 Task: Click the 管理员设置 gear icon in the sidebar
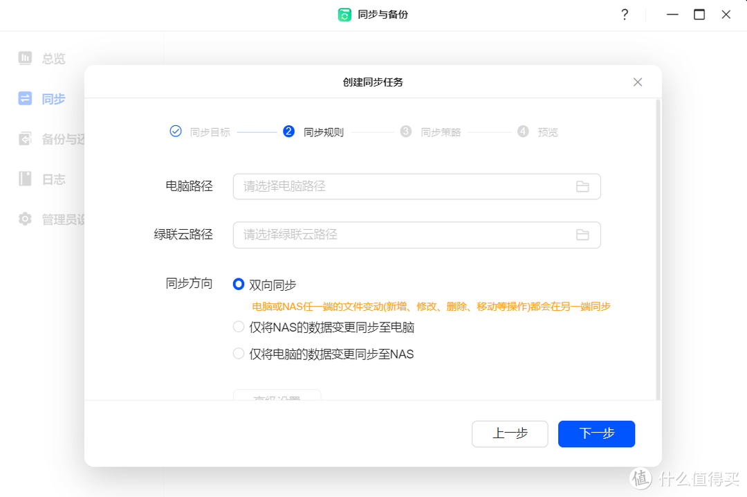25,219
